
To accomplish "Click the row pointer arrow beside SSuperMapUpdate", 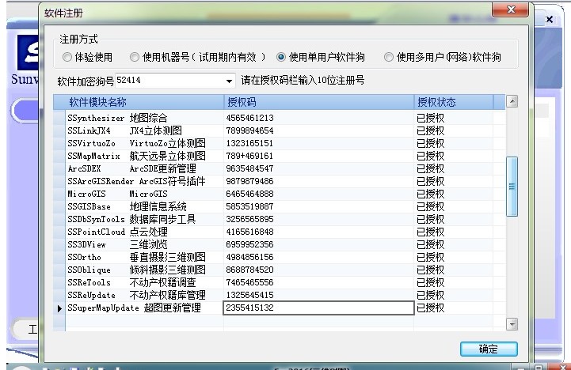I will (59, 308).
